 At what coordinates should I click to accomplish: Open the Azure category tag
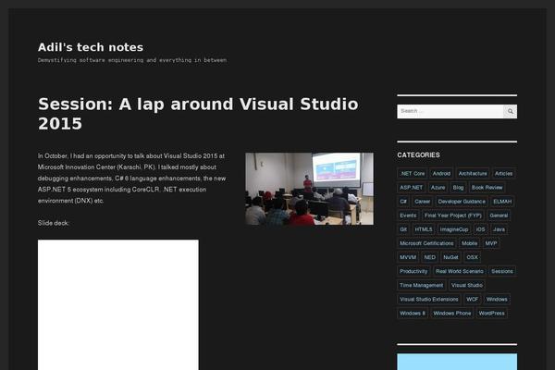click(x=438, y=187)
